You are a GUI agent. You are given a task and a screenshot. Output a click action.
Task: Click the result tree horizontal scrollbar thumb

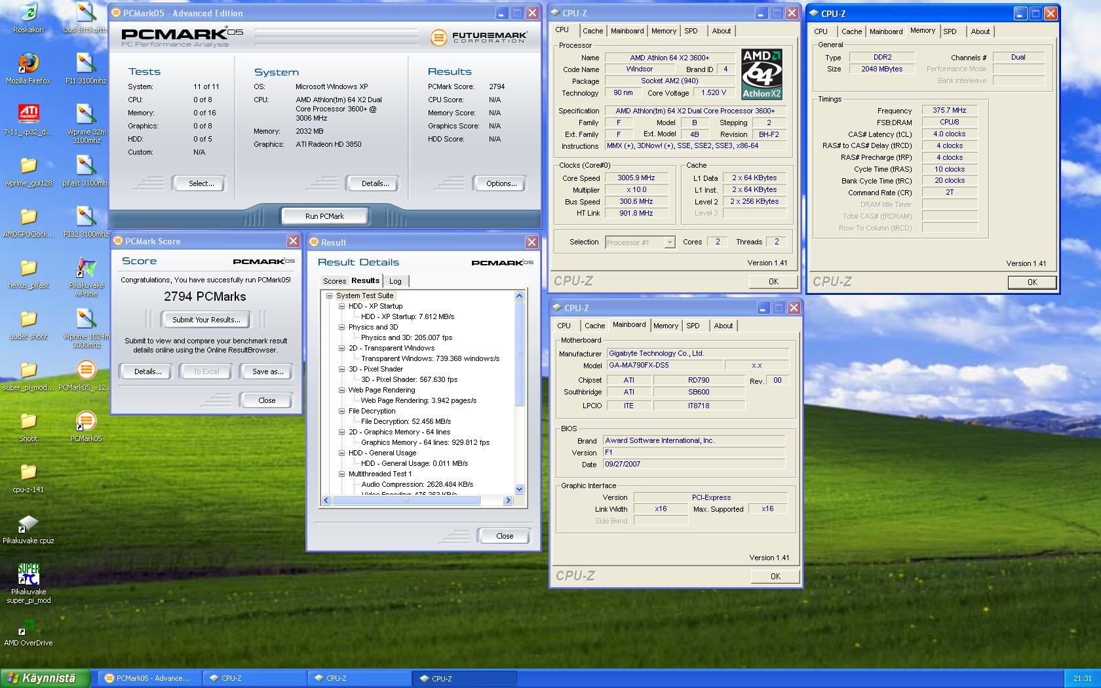(406, 501)
